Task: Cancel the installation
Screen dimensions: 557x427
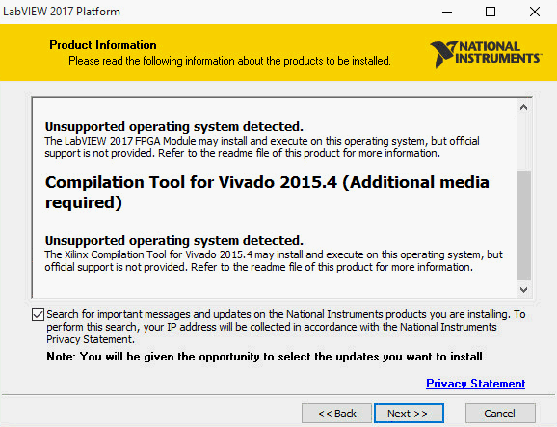Action: pos(500,414)
